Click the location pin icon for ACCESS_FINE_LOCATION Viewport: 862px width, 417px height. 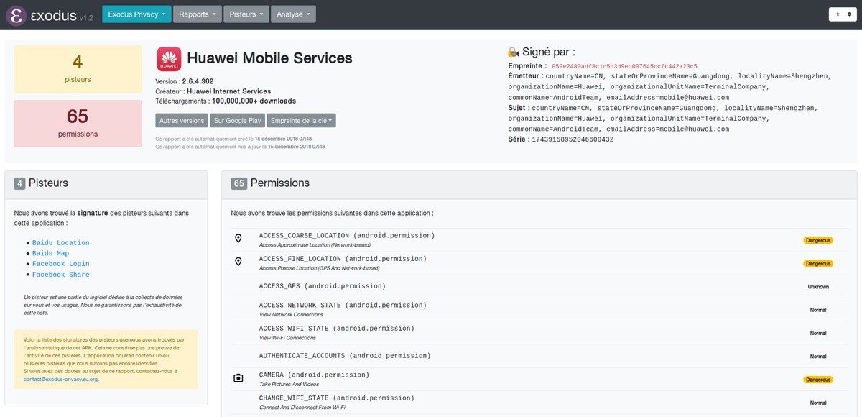pyautogui.click(x=238, y=262)
